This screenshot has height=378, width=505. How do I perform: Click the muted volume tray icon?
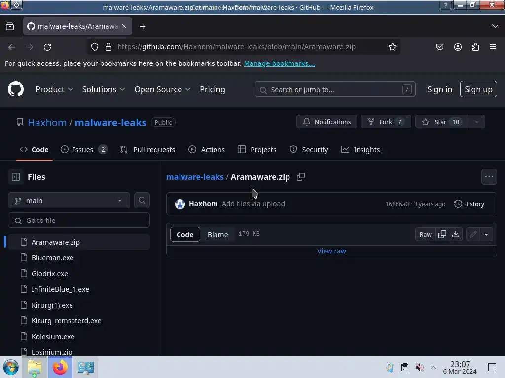[419, 367]
